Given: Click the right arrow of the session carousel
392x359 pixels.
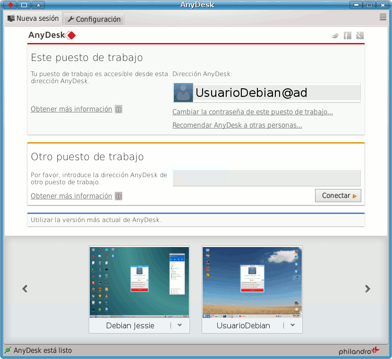Looking at the screenshot, I should (x=367, y=289).
